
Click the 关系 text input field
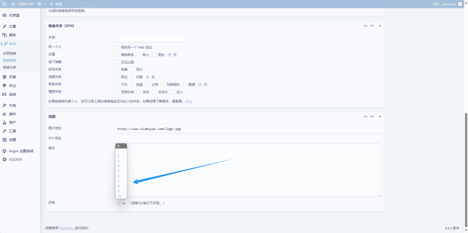click(150, 38)
